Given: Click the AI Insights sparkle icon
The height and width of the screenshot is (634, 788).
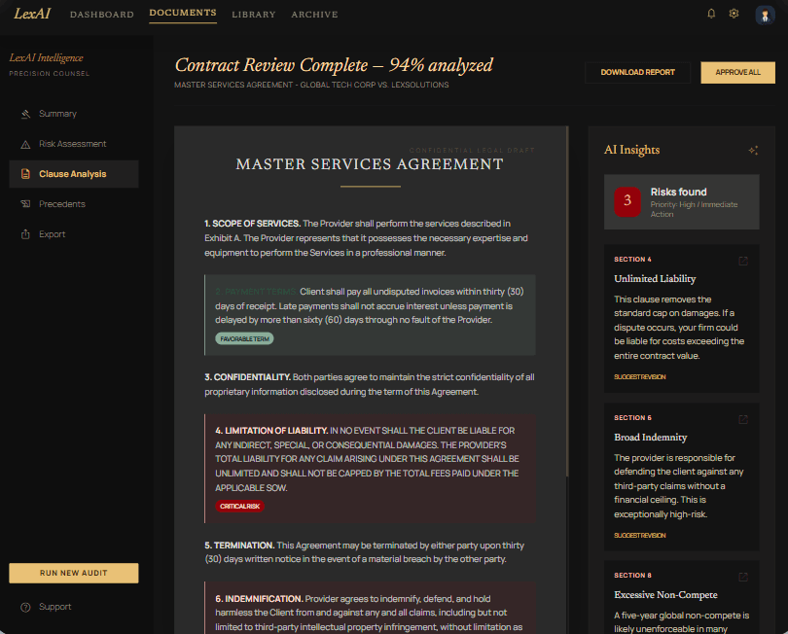Looking at the screenshot, I should tap(752, 151).
